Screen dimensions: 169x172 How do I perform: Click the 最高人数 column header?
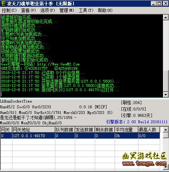149,130
